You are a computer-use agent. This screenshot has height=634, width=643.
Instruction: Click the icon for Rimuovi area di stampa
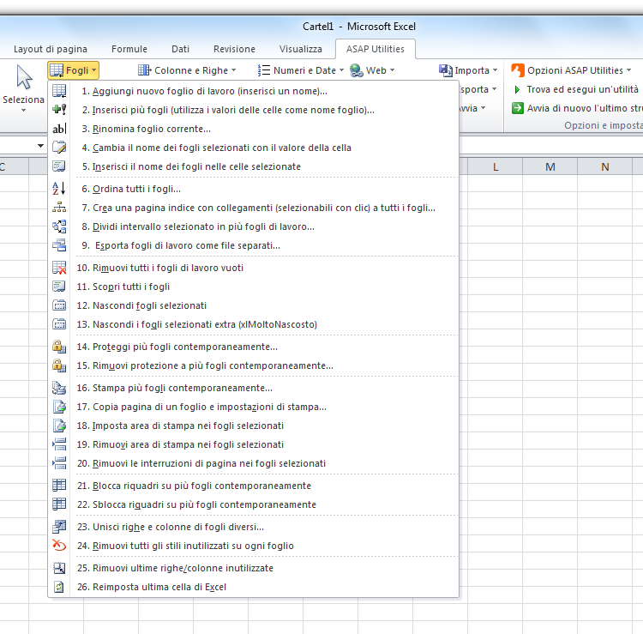pyautogui.click(x=59, y=444)
